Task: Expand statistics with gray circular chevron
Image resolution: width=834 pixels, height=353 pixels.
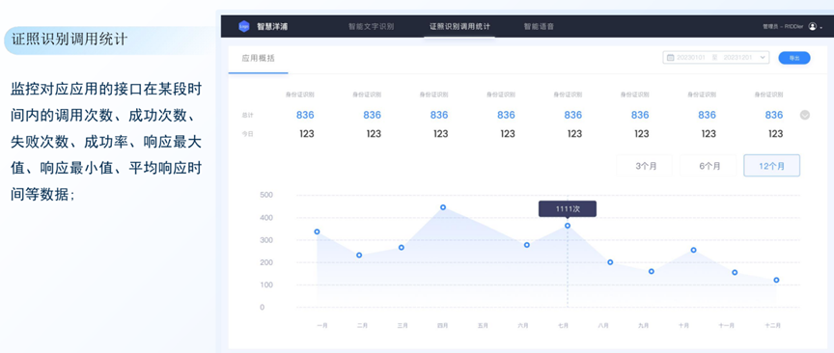Action: coord(805,115)
